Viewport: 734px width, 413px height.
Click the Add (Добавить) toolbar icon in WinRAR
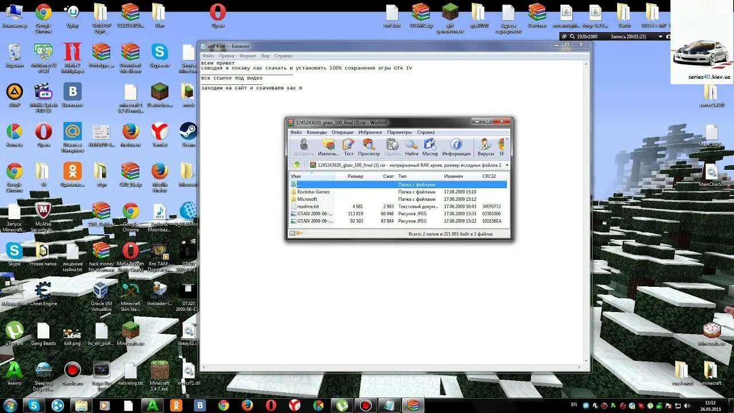[303, 147]
